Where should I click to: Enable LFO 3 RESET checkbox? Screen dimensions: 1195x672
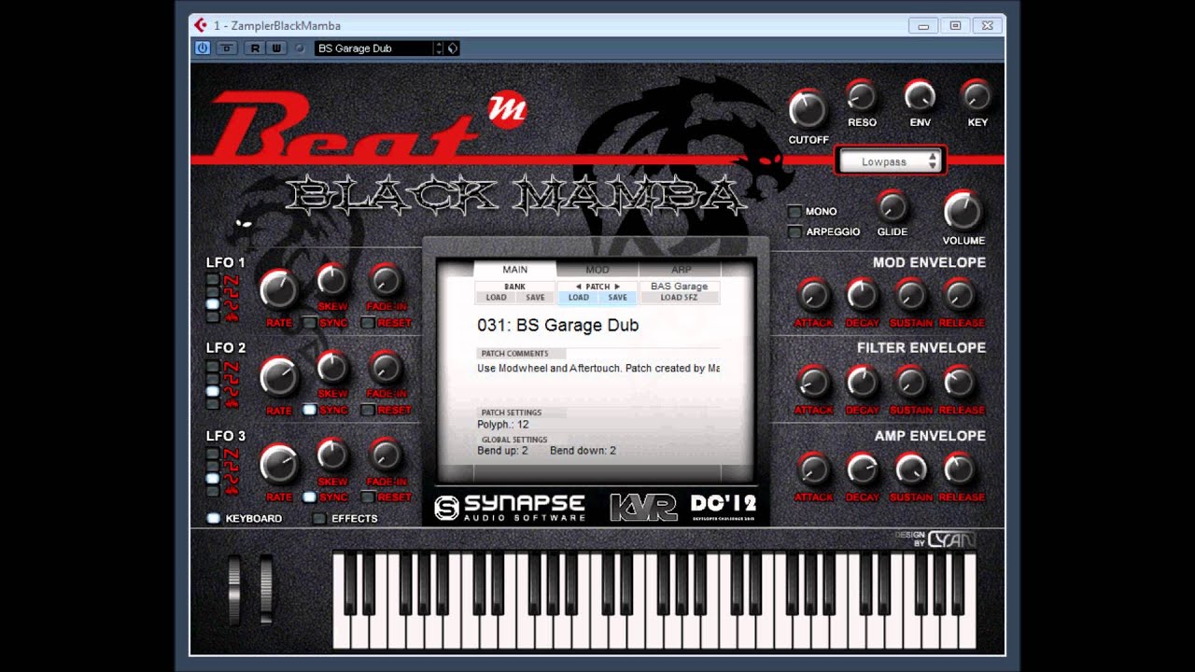pos(367,497)
